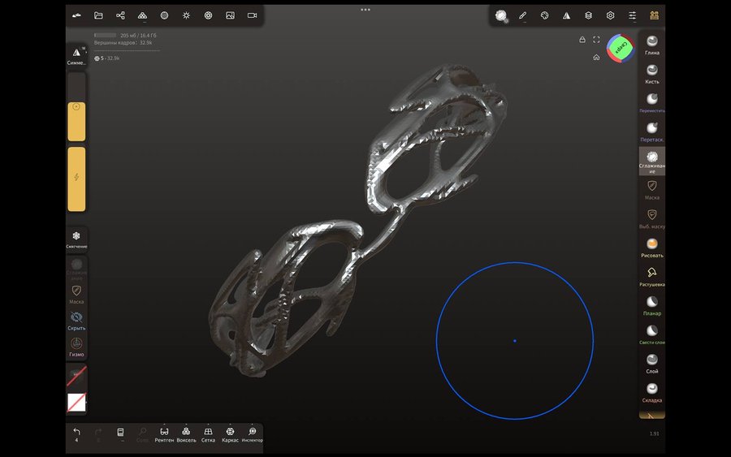Open the files folder menu

pos(98,15)
